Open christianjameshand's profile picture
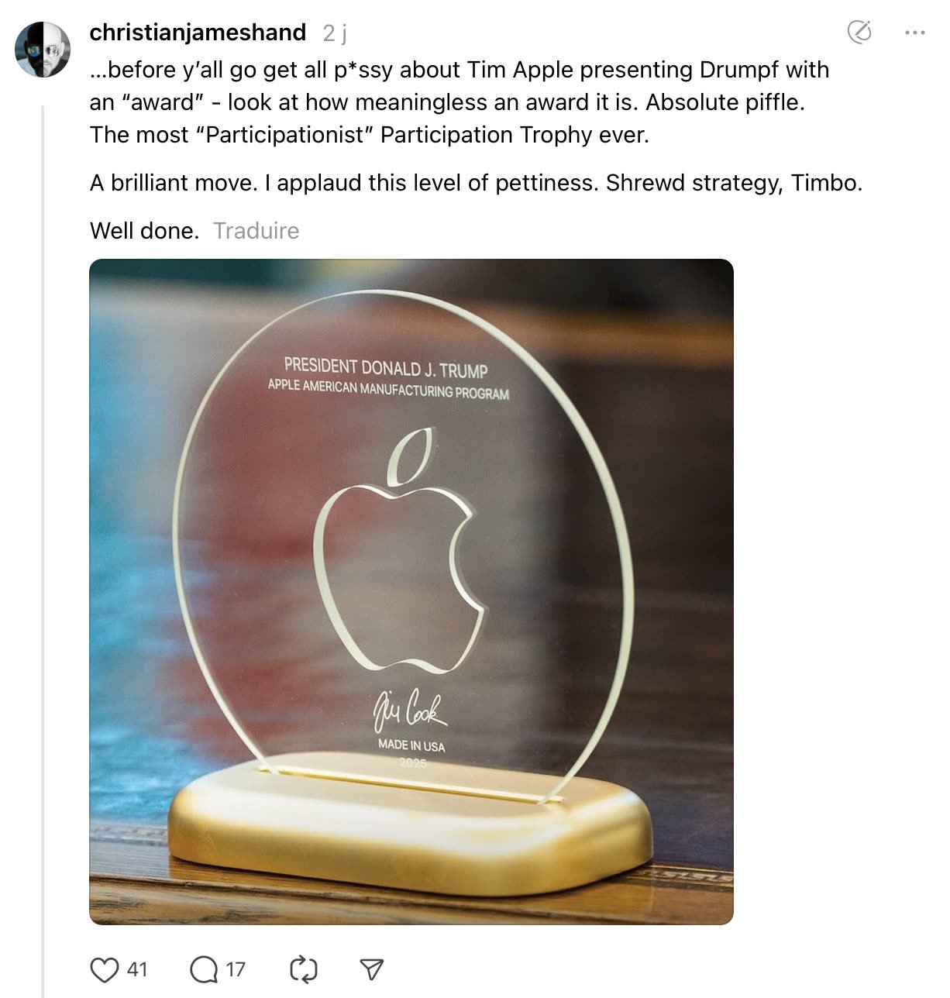950x998 pixels. (x=43, y=50)
